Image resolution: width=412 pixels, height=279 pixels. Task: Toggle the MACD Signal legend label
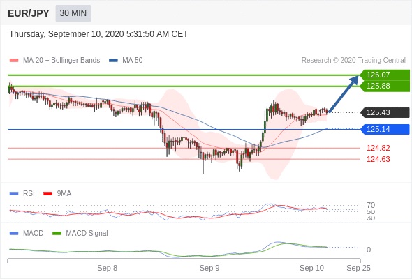[87, 234]
